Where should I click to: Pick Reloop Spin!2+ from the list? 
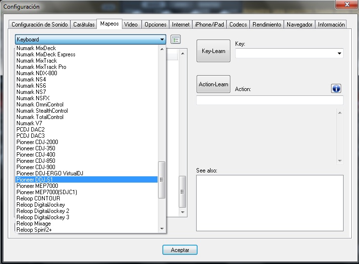pos(87,230)
